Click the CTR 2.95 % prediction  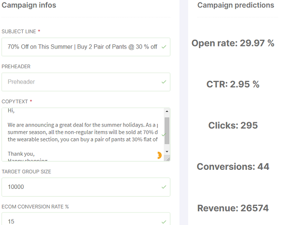pos(233,84)
